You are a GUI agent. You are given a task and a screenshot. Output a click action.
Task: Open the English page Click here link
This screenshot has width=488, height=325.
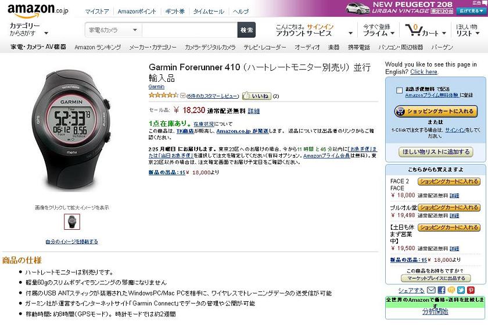coord(424,72)
